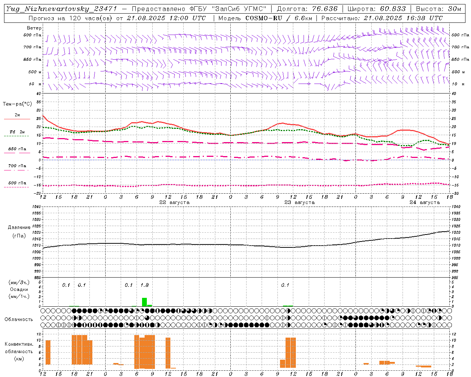Click the 10 м wind level label on left axis

(x=35, y=84)
